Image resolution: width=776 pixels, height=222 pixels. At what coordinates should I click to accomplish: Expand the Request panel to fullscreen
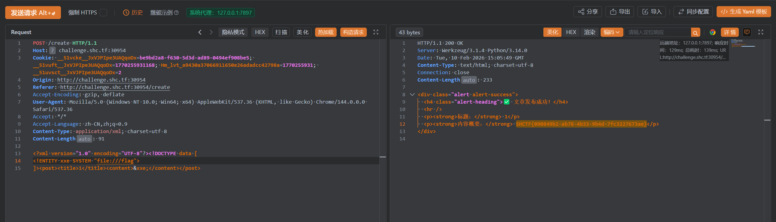tap(376, 32)
